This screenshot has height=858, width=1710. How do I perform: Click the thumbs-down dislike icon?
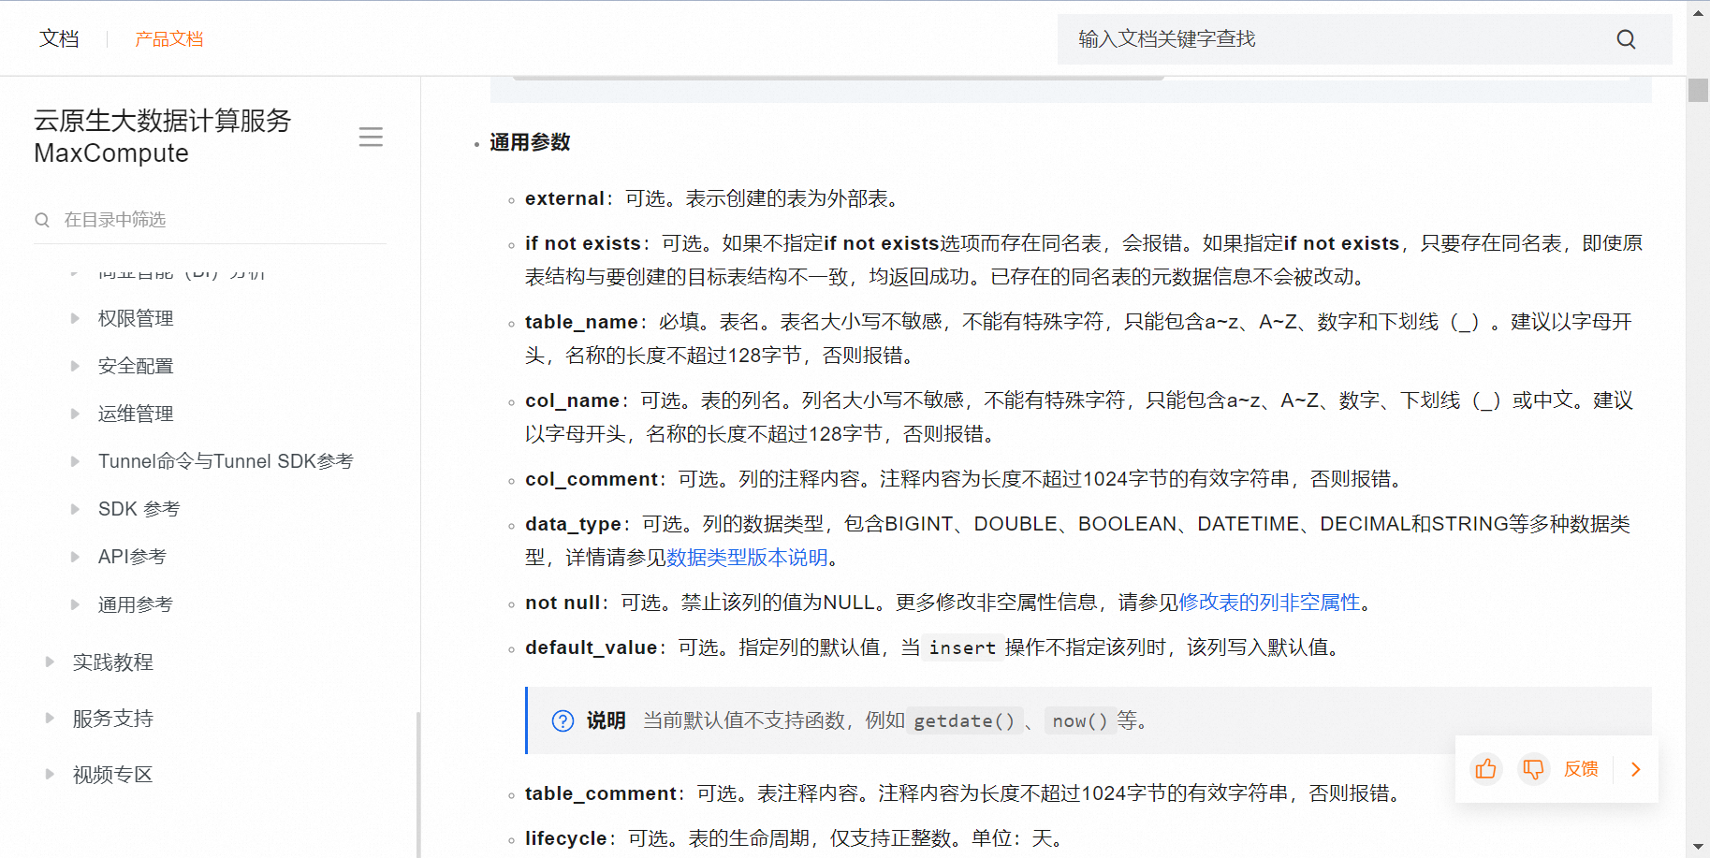point(1533,769)
